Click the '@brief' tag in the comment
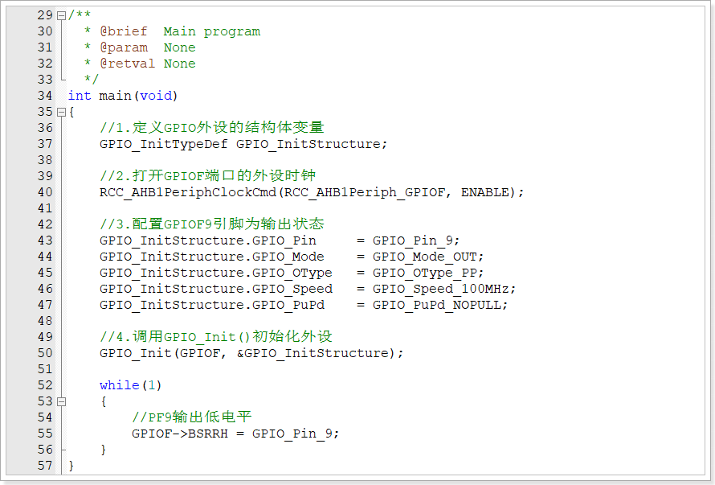The width and height of the screenshot is (715, 485). coord(124,31)
